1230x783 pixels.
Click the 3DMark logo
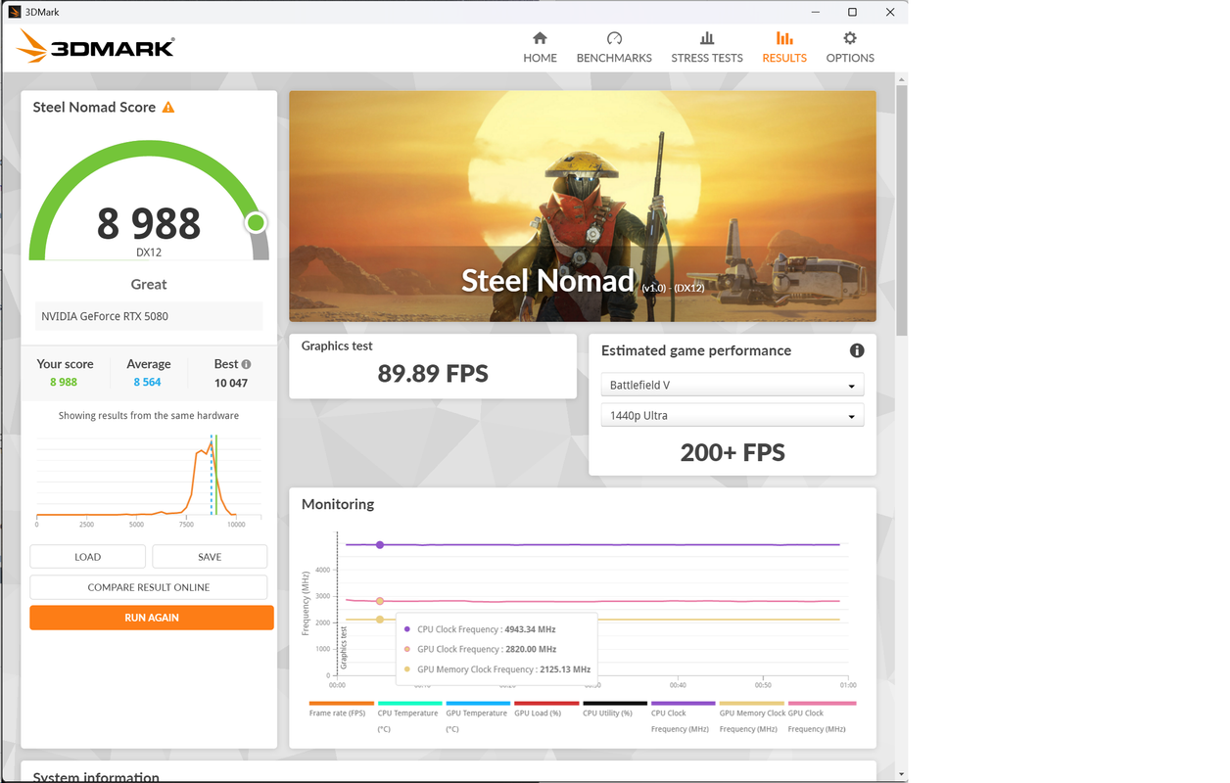pyautogui.click(x=96, y=46)
